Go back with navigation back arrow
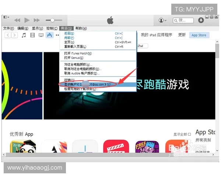Screen dimensions: 221x177 (8, 35)
